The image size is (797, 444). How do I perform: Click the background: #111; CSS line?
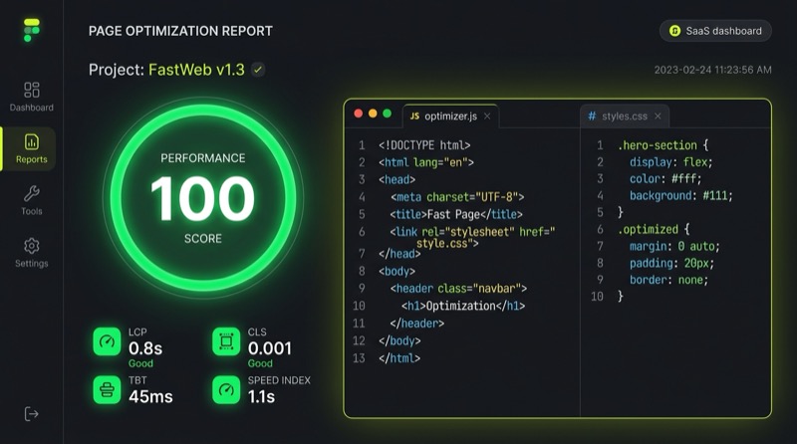pos(681,195)
